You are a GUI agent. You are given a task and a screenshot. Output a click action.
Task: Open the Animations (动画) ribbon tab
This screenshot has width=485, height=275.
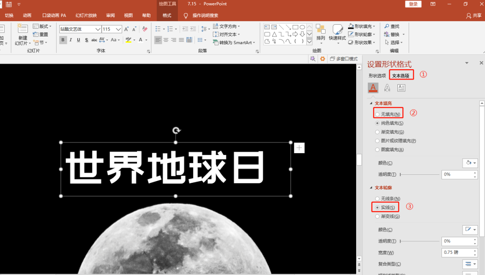coord(27,15)
